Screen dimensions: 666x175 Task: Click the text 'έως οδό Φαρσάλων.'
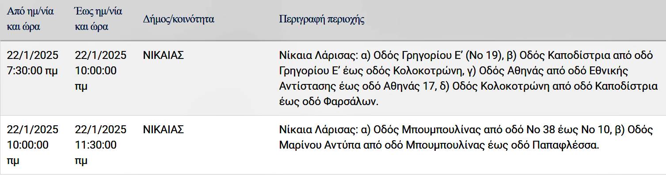pos(329,102)
